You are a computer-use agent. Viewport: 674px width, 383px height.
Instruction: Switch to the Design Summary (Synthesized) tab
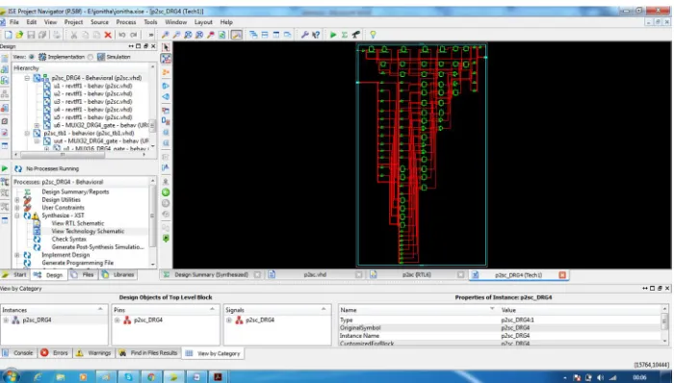pyautogui.click(x=211, y=275)
